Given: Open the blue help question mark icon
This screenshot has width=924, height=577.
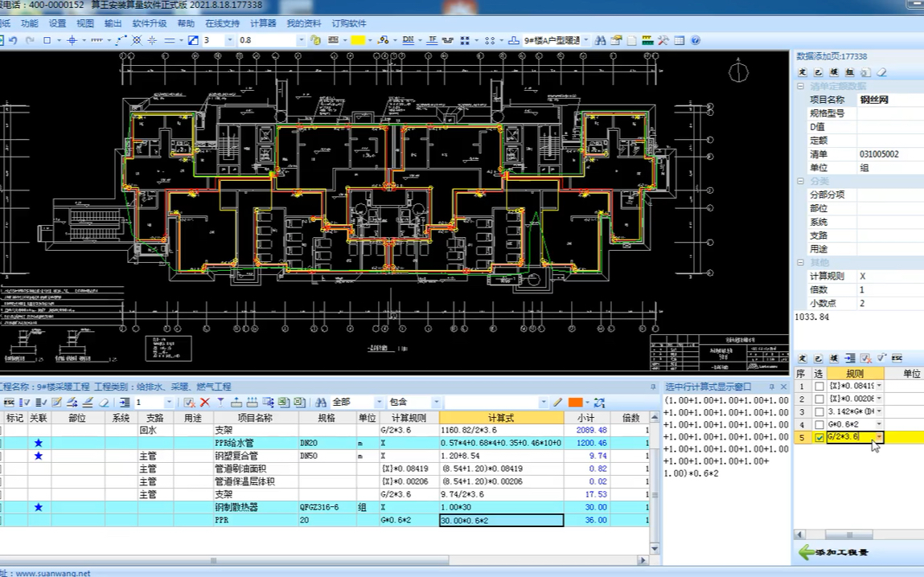Looking at the screenshot, I should [x=696, y=41].
